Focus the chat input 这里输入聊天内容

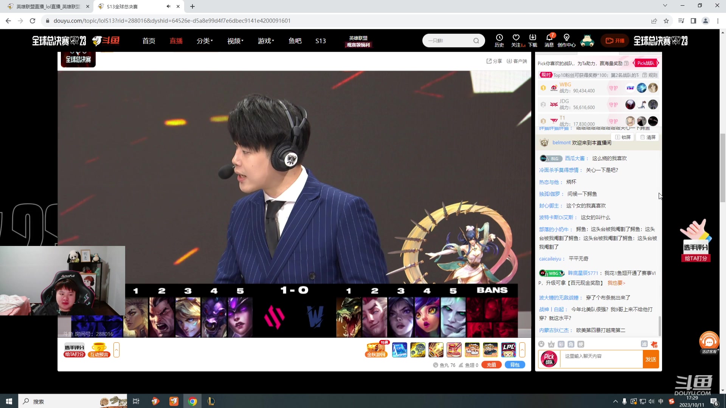pyautogui.click(x=601, y=359)
